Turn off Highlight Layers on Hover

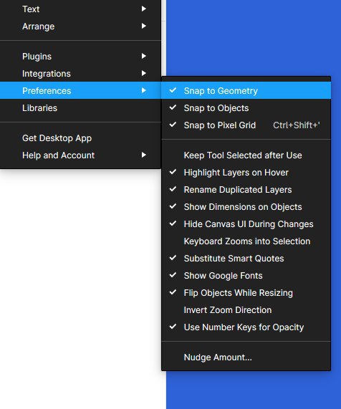[x=246, y=173]
